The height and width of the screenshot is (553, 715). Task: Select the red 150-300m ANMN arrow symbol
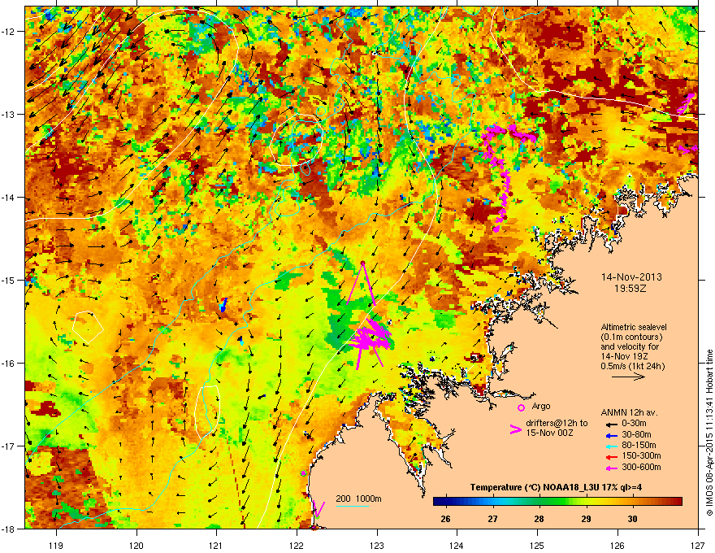pyautogui.click(x=610, y=456)
